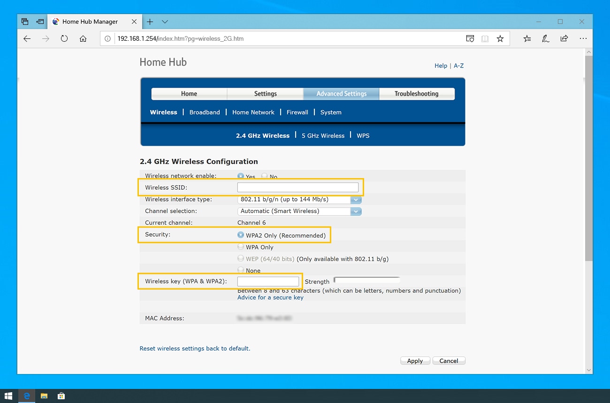Viewport: 610px width, 403px height.
Task: Switch to 5 GHz Wireless page
Action: [323, 136]
